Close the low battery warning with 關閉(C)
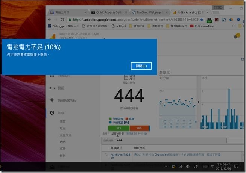Image resolution: width=246 pixels, height=173 pixels. coord(141,66)
